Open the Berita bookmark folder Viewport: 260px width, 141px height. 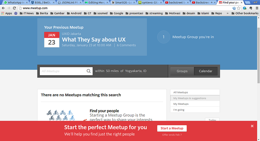[x=42, y=13]
